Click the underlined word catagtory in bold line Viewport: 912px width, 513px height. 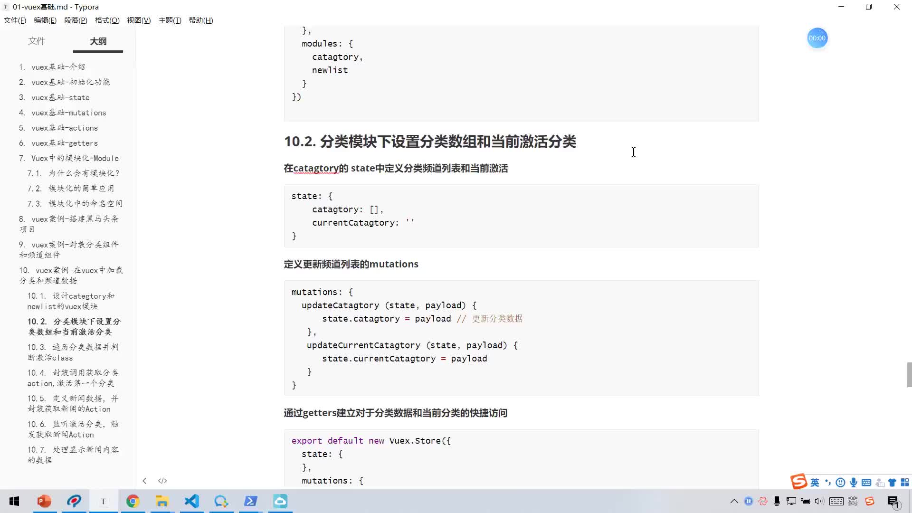[x=316, y=169]
